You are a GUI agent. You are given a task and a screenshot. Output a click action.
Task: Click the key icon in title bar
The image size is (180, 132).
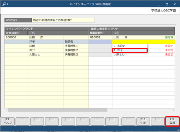pyautogui.click(x=5, y=4)
